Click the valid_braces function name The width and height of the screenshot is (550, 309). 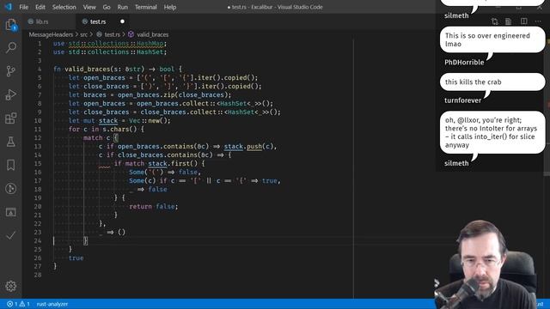[x=88, y=69]
